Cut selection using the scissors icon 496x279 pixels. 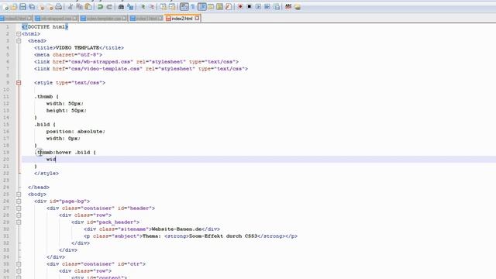(x=71, y=7)
